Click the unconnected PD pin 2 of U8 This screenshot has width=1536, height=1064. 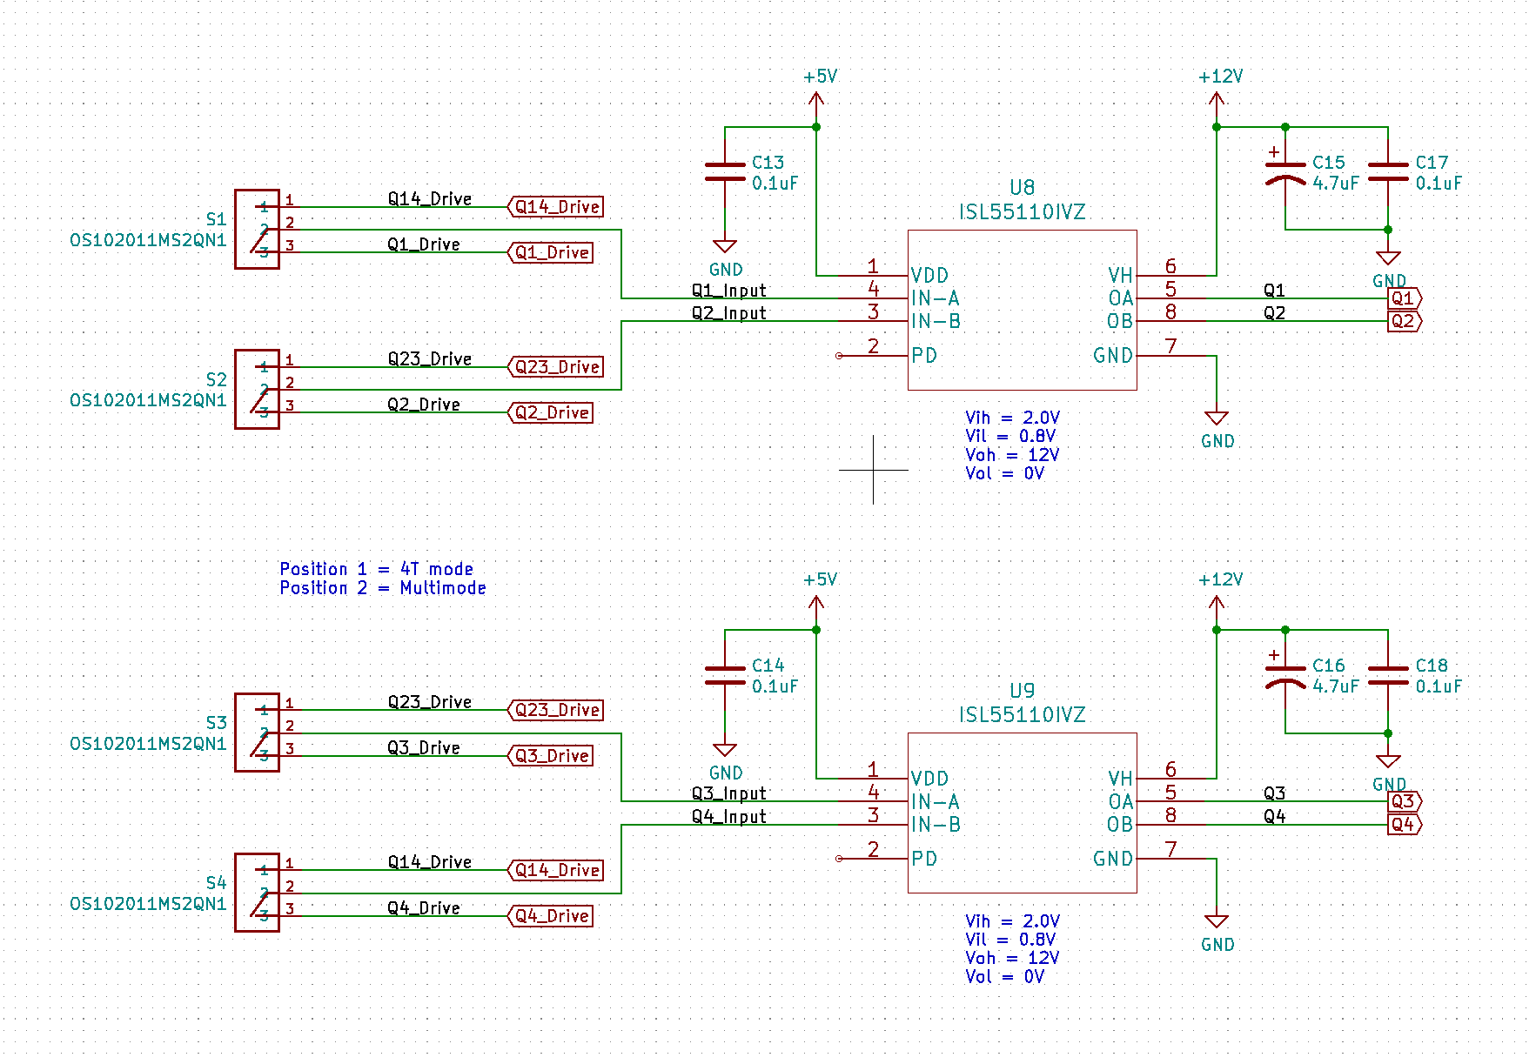pyautogui.click(x=873, y=355)
